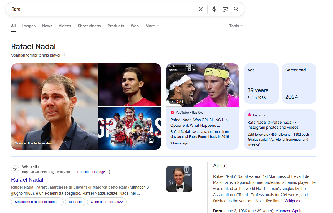Start voice search with microphone icon
The height and width of the screenshot is (213, 333).
coord(214,9)
